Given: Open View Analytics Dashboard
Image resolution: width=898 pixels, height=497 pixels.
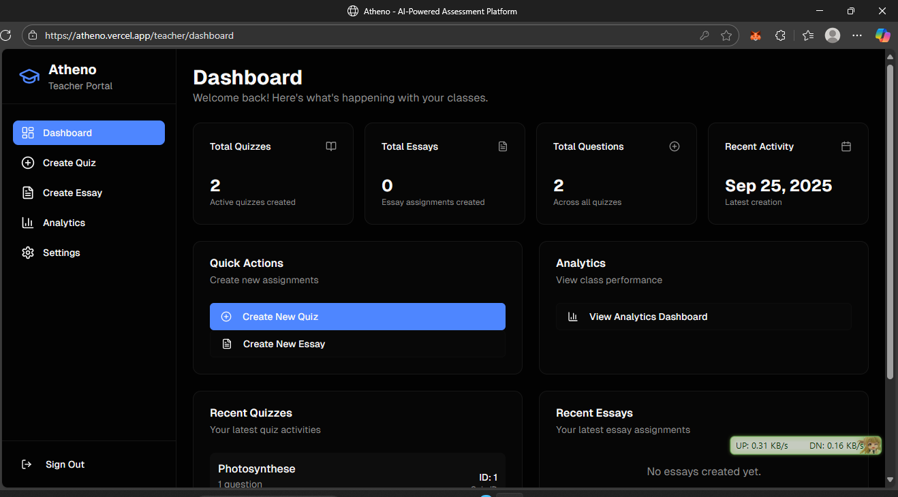Looking at the screenshot, I should 704,317.
